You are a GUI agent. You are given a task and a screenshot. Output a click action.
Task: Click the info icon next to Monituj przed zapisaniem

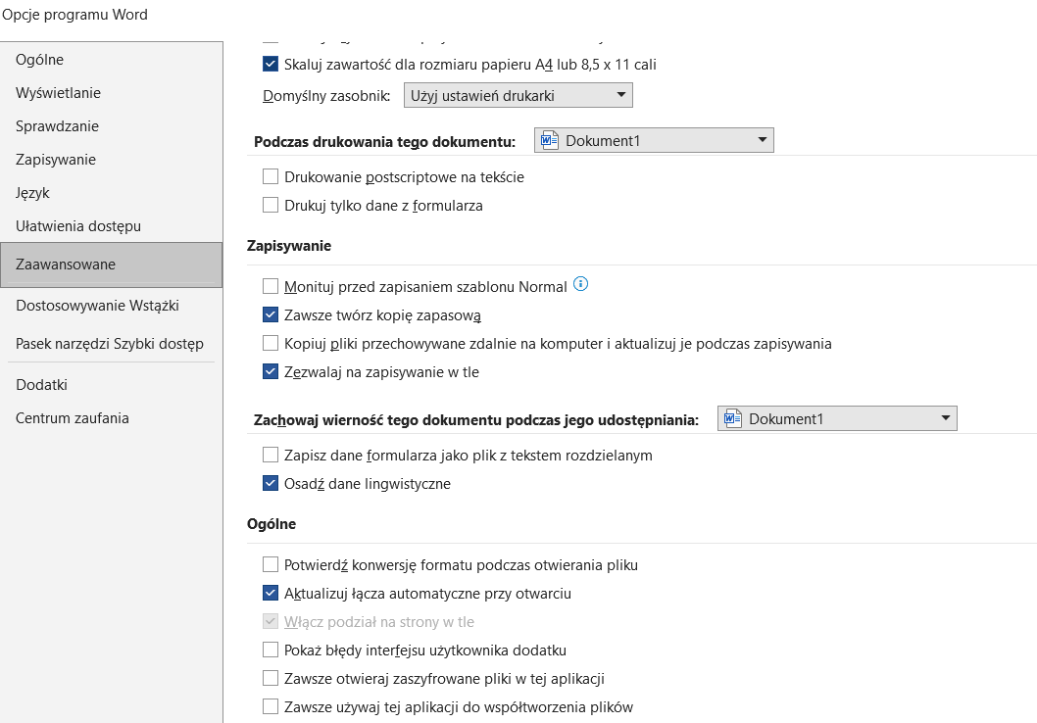[x=580, y=284]
